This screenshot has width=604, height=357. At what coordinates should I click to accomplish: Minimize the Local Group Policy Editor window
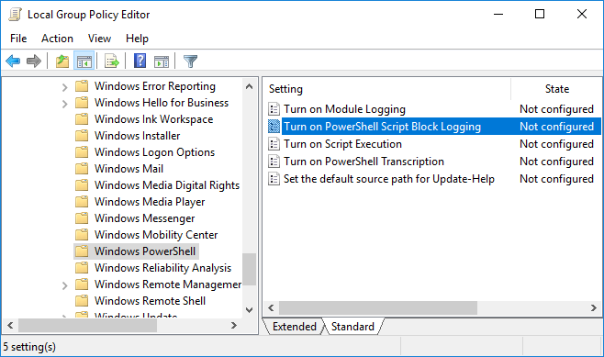pos(498,15)
